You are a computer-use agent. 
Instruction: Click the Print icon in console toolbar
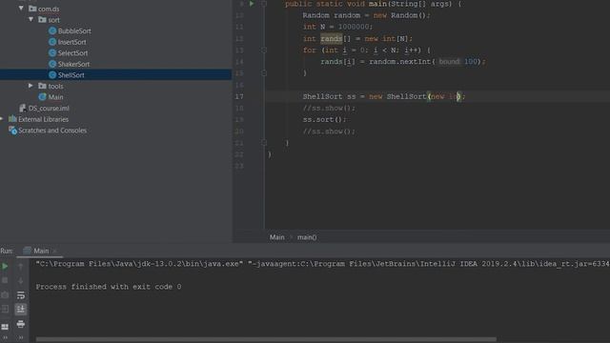(21, 324)
